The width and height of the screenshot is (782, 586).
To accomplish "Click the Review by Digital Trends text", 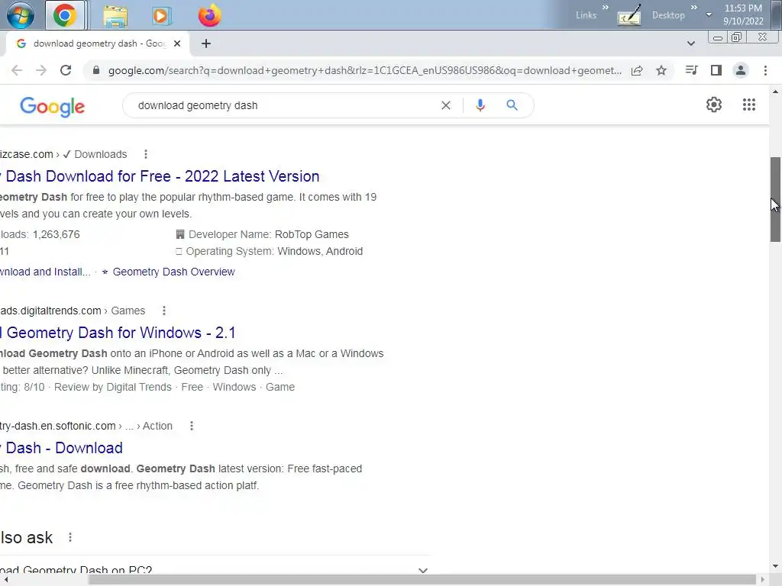I will coord(113,387).
